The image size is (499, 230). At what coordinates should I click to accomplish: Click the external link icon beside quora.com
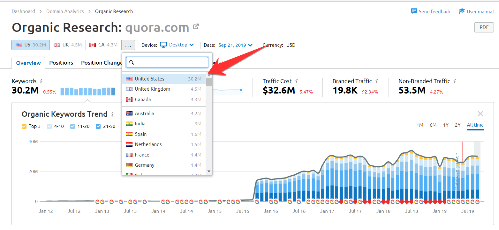pos(196,27)
